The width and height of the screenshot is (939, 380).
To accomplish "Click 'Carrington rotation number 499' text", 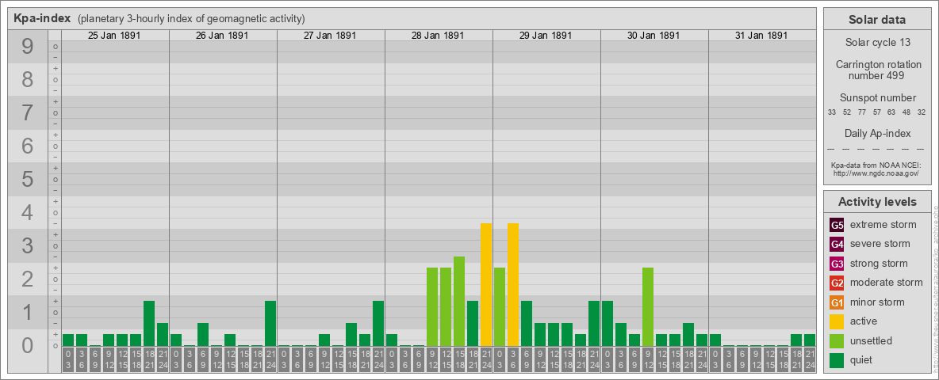I will coord(877,70).
